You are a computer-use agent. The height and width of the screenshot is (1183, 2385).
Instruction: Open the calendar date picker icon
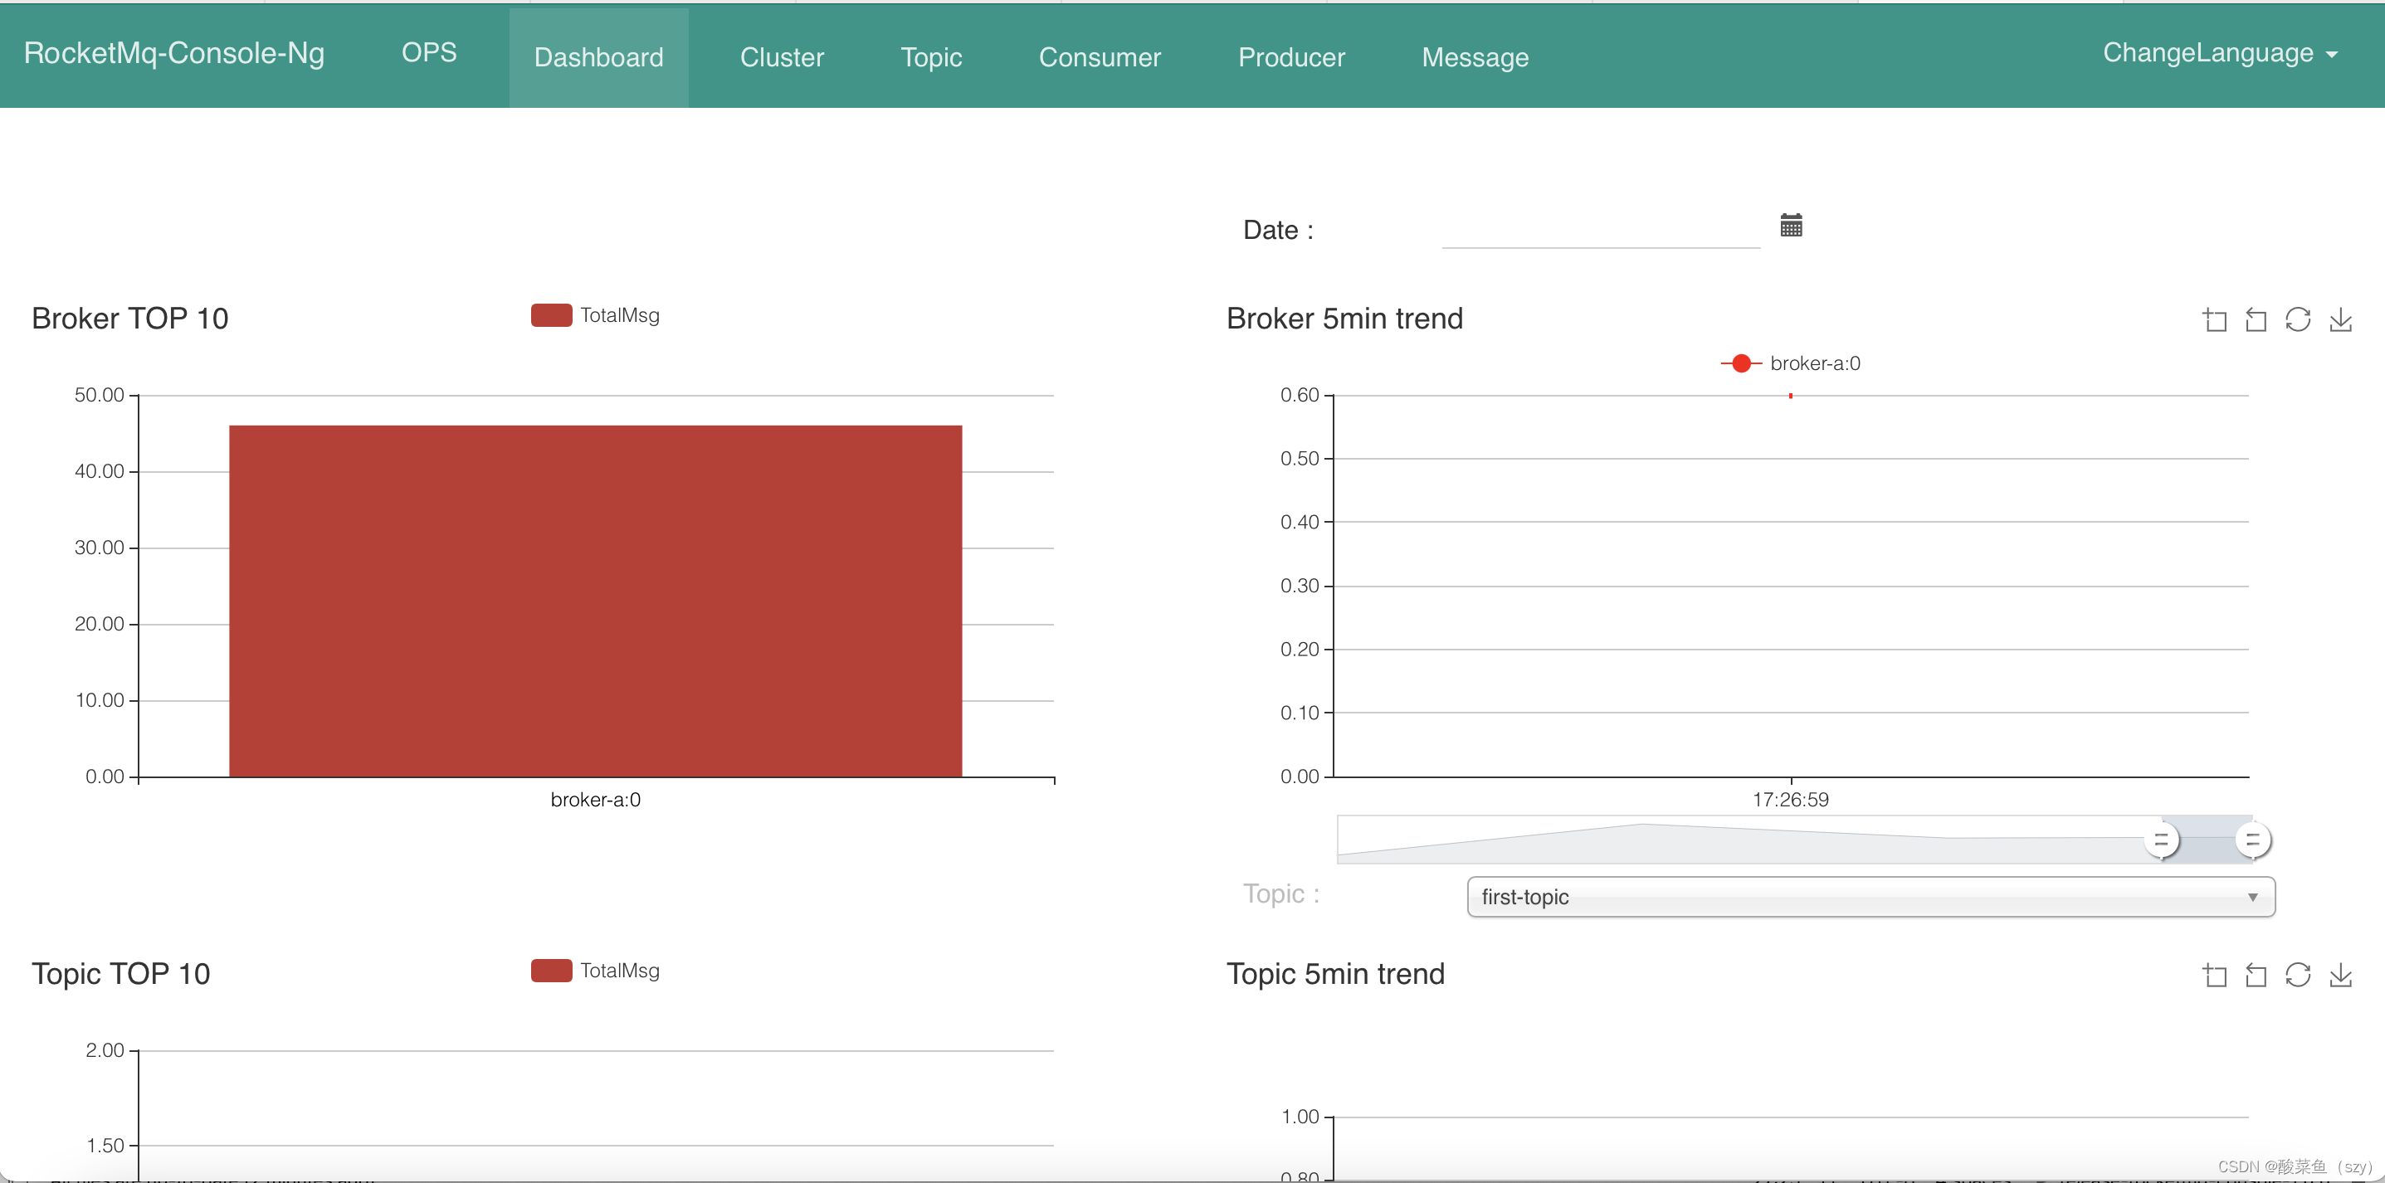click(x=1791, y=225)
